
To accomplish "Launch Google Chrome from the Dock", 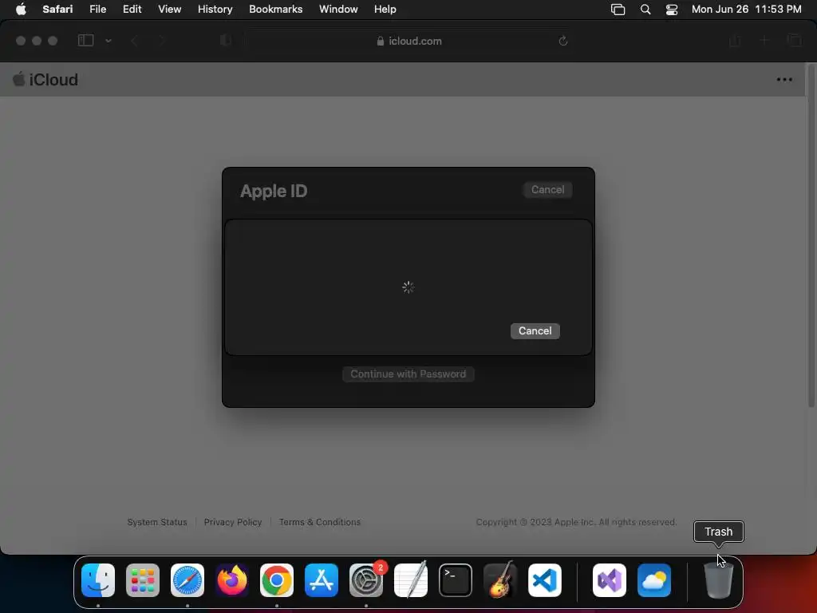I will point(277,580).
